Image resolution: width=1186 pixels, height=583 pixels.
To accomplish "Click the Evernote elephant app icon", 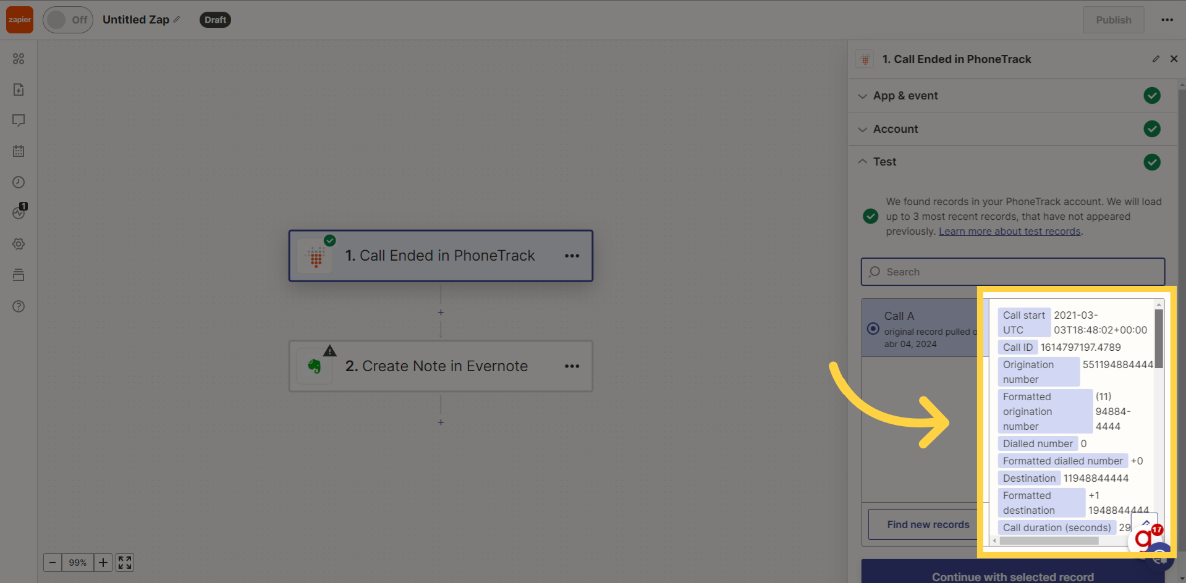I will [x=315, y=366].
